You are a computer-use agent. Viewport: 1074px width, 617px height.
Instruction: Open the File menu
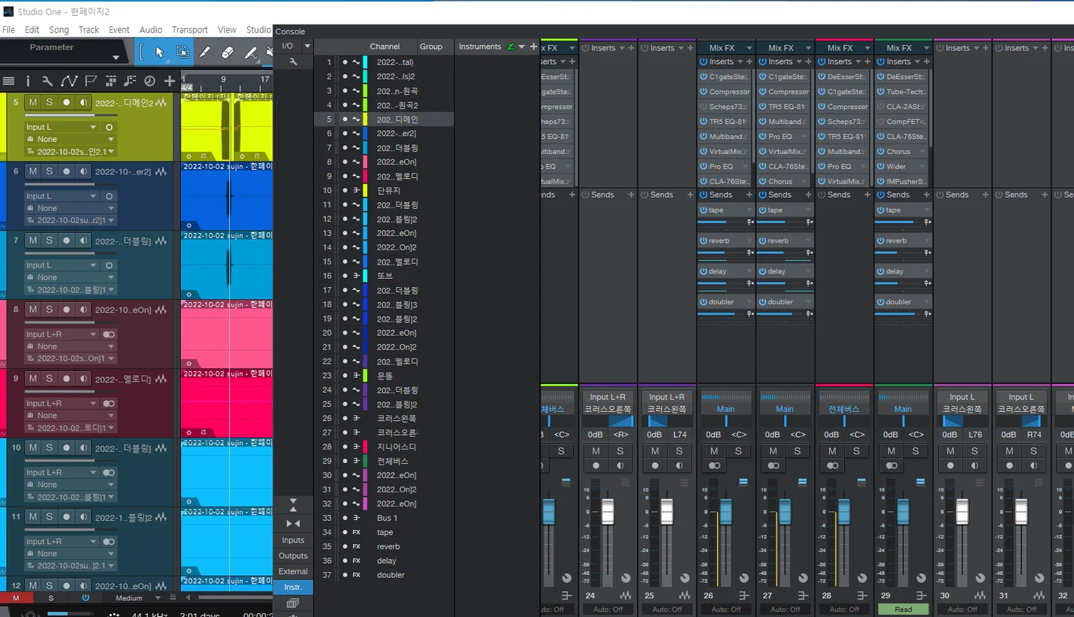(9, 30)
